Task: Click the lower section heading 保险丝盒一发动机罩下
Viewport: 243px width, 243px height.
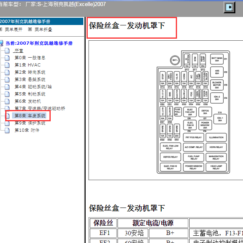Action: (127, 208)
